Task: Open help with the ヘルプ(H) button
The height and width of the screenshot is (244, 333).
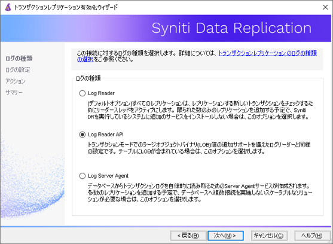Action: pyautogui.click(x=312, y=236)
